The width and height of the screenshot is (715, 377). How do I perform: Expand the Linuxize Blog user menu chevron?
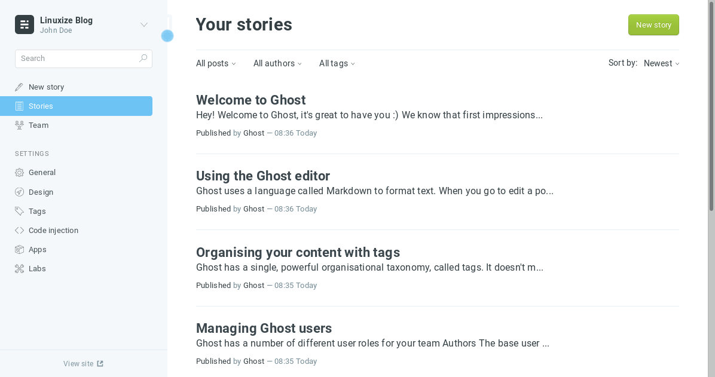144,24
